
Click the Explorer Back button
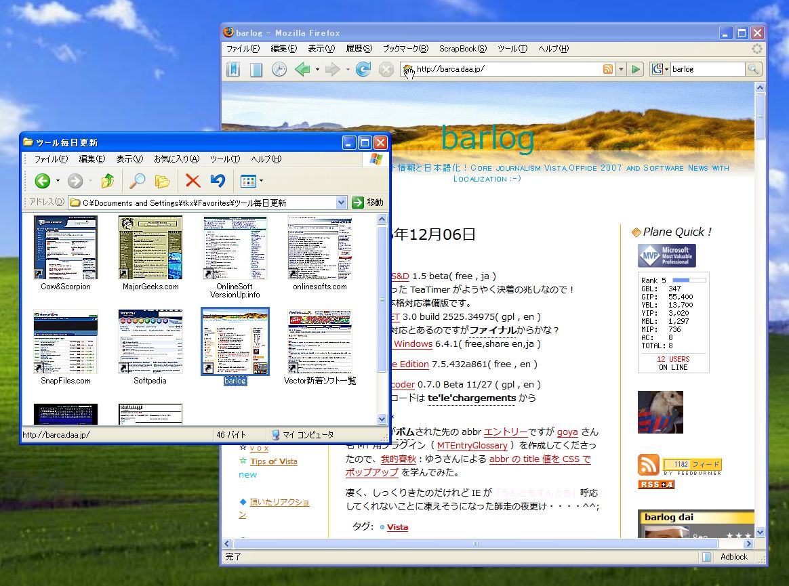42,181
